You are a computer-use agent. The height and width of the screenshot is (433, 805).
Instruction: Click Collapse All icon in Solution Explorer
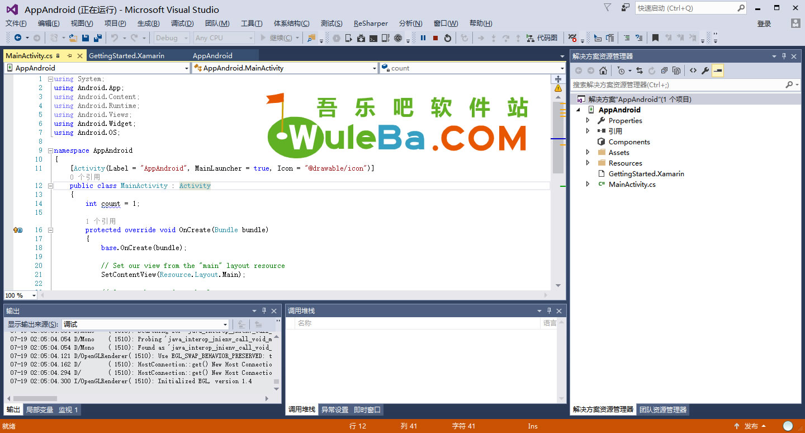(x=664, y=70)
